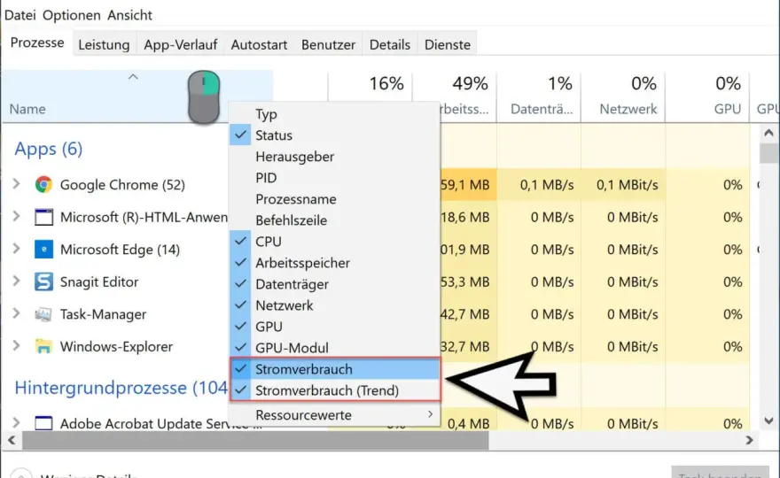Click Microsoft Edge's 0% GPU value
The width and height of the screenshot is (780, 478).
[x=733, y=250]
